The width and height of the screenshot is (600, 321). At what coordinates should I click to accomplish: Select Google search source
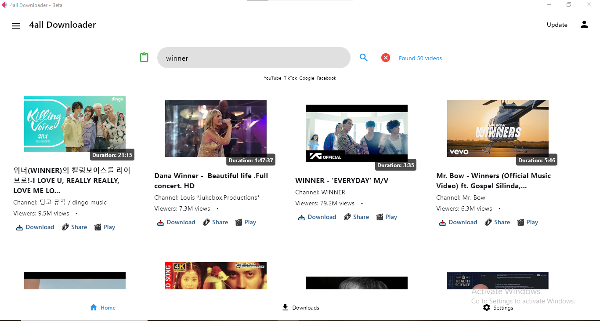[x=307, y=78]
